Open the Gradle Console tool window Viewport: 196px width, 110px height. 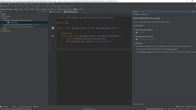191,107
